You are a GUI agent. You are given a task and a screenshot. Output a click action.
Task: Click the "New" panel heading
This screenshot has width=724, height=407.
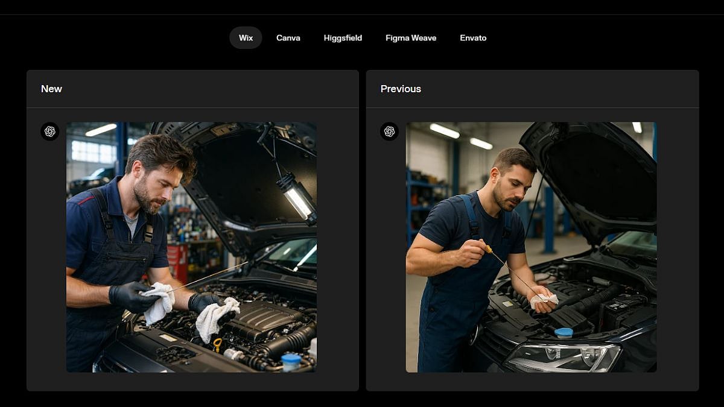(x=51, y=89)
